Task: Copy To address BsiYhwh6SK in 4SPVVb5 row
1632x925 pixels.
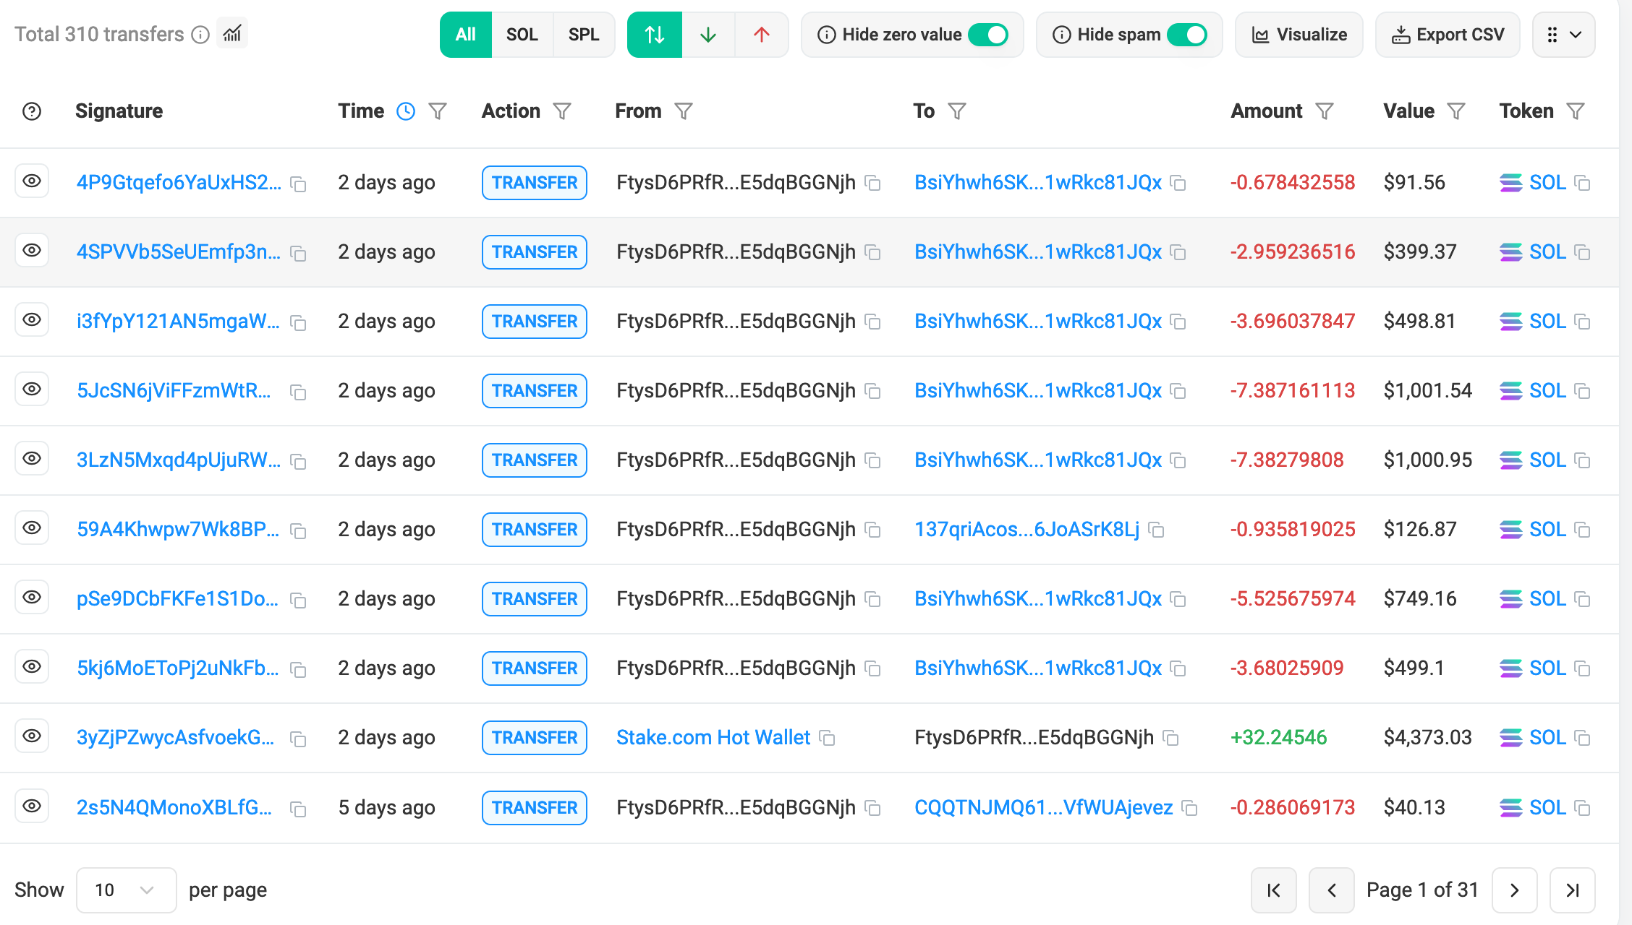Action: click(x=1178, y=252)
